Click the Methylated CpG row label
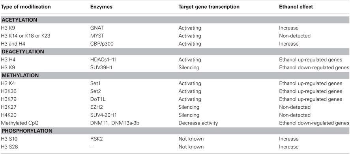350x154 pixels. click(18, 123)
